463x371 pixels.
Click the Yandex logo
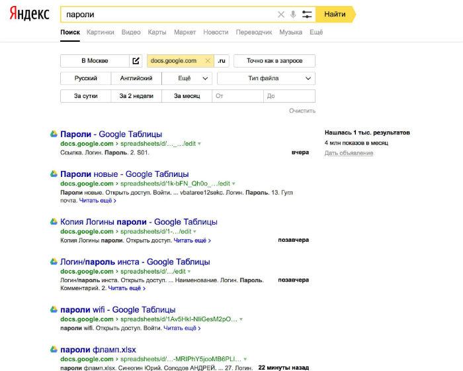[x=28, y=15]
